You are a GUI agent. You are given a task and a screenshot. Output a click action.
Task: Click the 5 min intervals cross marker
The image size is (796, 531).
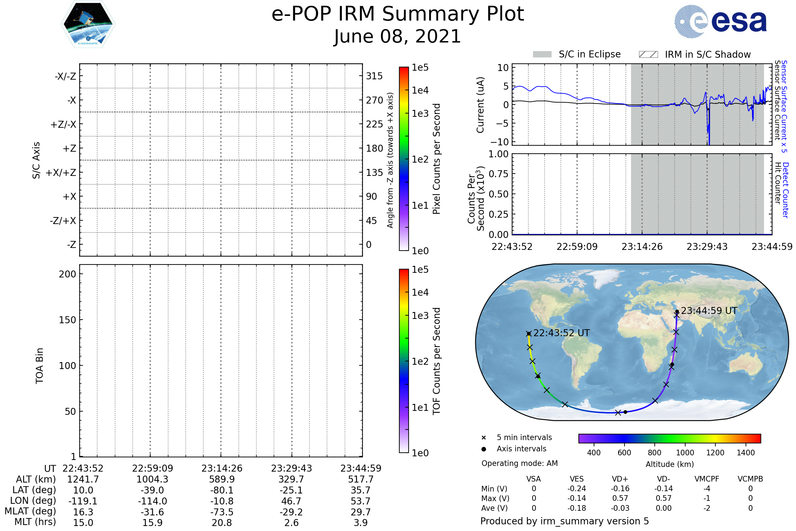click(484, 438)
